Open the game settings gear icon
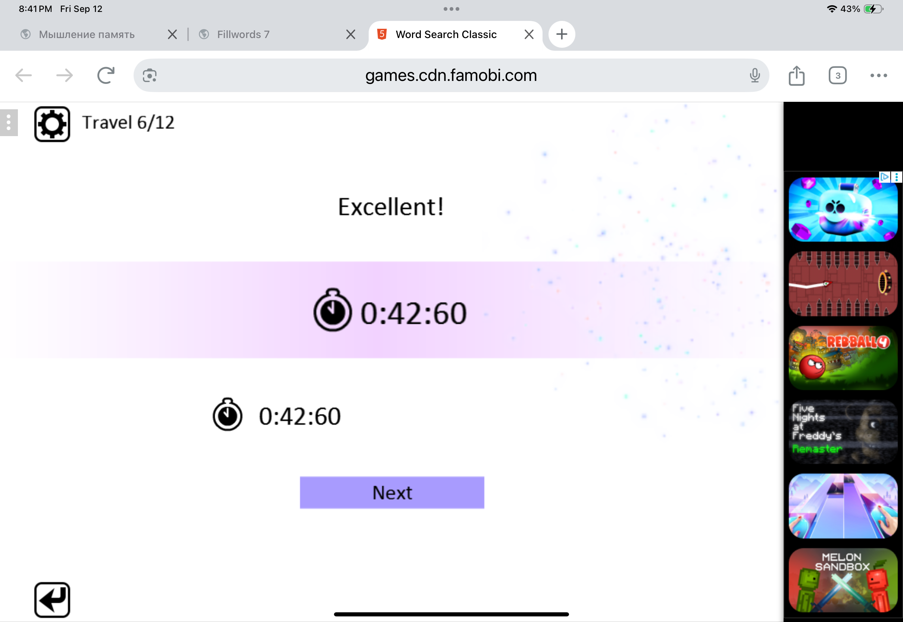903x622 pixels. pyautogui.click(x=52, y=124)
